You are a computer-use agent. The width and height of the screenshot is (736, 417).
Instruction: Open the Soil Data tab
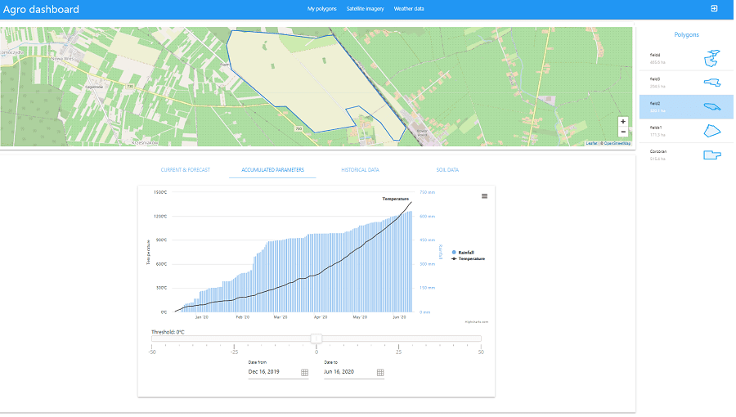[447, 170]
